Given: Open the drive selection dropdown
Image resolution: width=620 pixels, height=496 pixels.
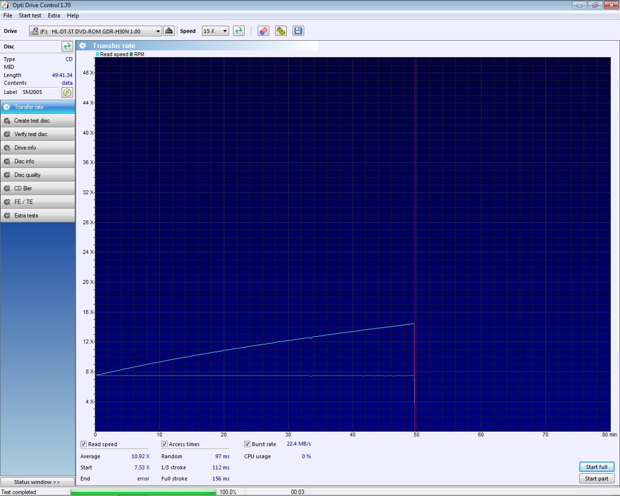Looking at the screenshot, I should (x=157, y=31).
